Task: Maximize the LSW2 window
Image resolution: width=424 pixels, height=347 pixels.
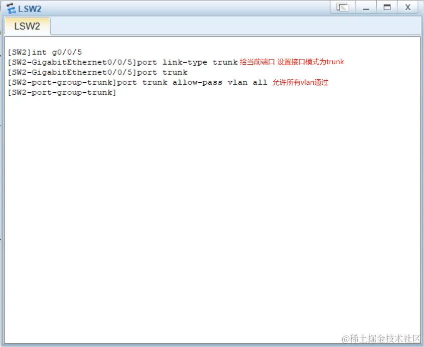Action: click(x=387, y=8)
